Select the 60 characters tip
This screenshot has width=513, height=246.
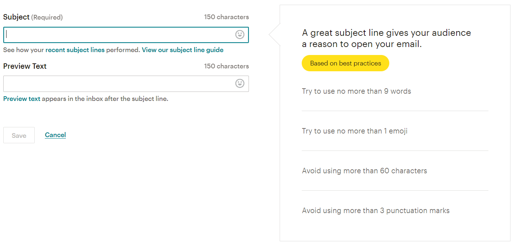coord(364,171)
